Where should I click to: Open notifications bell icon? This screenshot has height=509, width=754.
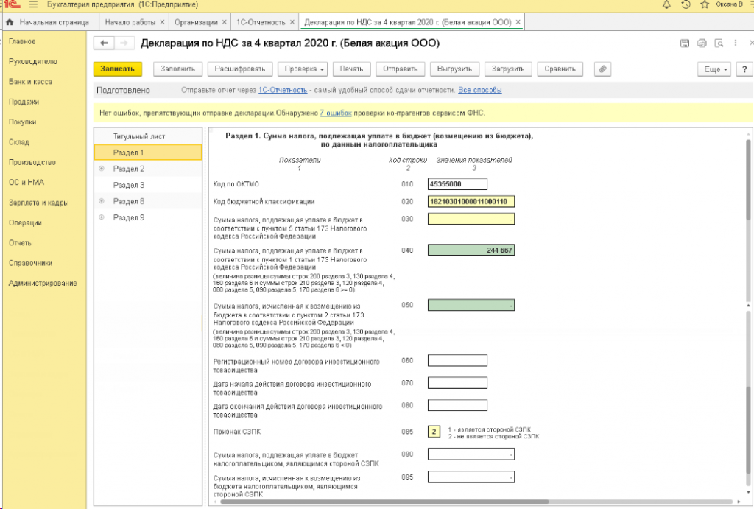point(666,4)
